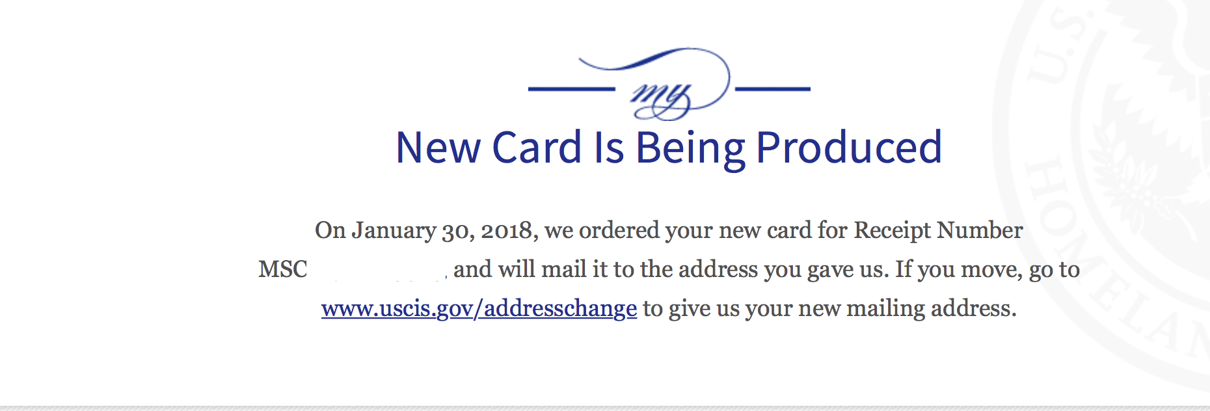Click the word "Produced" in the heading

pos(849,147)
